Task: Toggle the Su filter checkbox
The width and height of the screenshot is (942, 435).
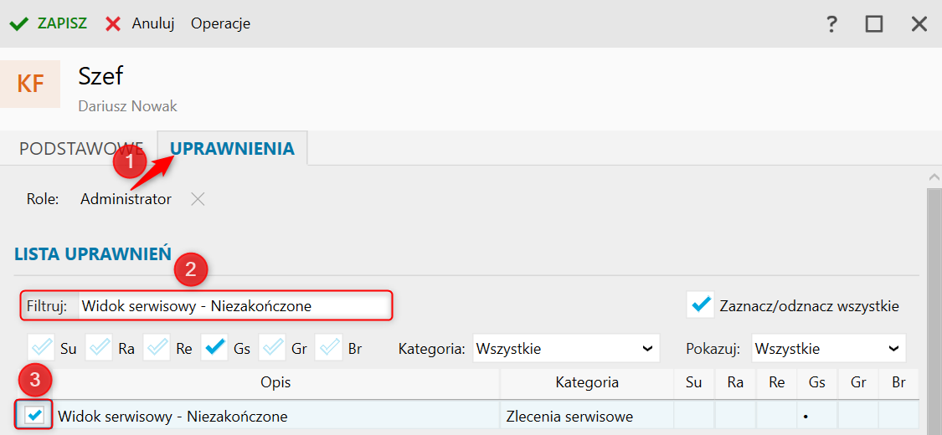Action: 41,348
